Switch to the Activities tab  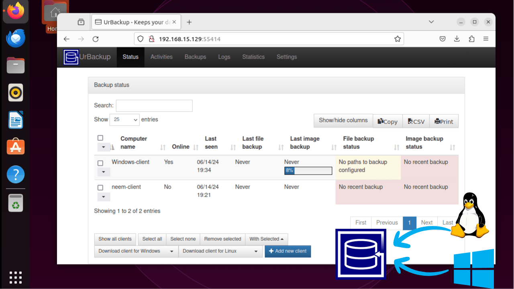pyautogui.click(x=161, y=57)
